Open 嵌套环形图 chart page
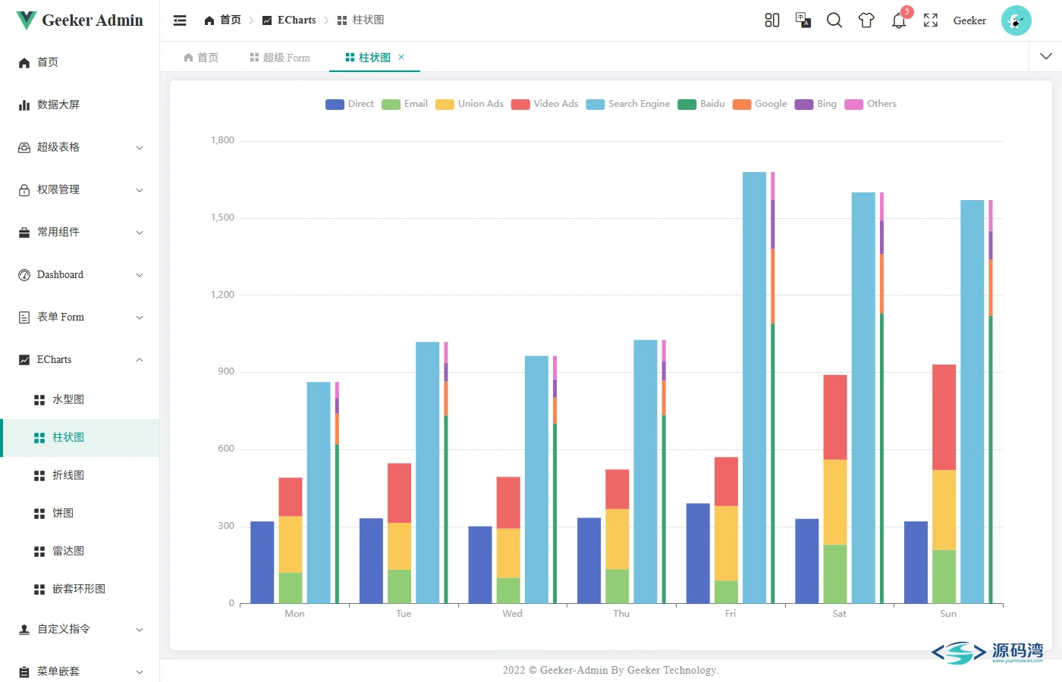 click(80, 589)
